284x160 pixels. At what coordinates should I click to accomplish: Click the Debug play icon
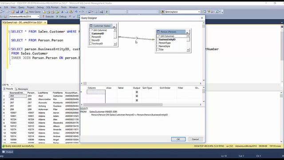(x=57, y=16)
